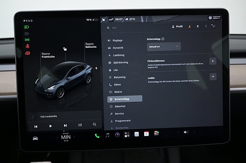
Task: Tap Öppna Framlucka to open frunk
Action: pos(48,55)
